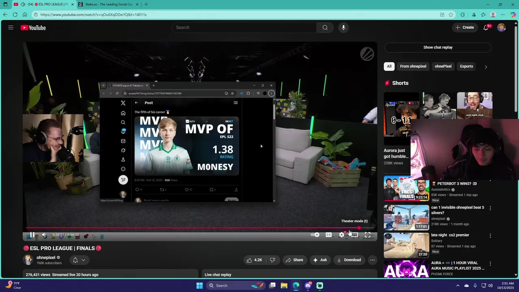Click the YouTube search input field
This screenshot has height=292, width=519.
[x=244, y=28]
